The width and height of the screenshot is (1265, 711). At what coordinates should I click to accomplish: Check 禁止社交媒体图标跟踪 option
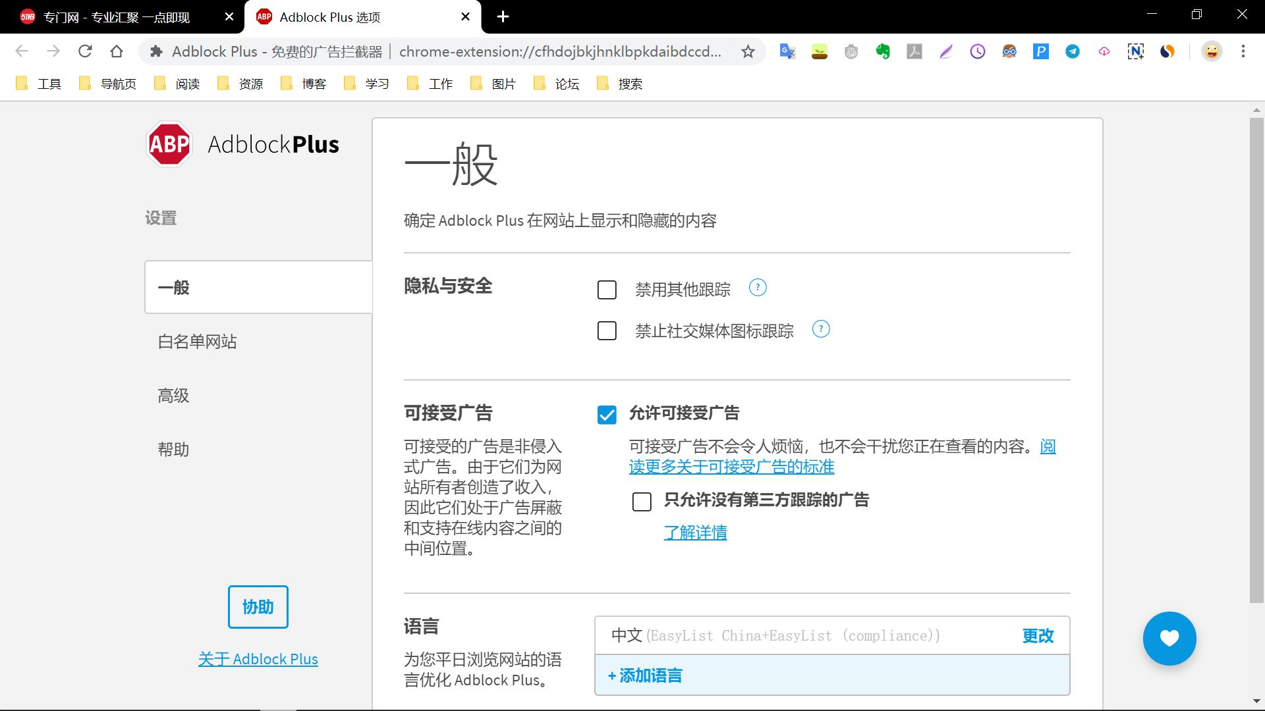[x=607, y=330]
